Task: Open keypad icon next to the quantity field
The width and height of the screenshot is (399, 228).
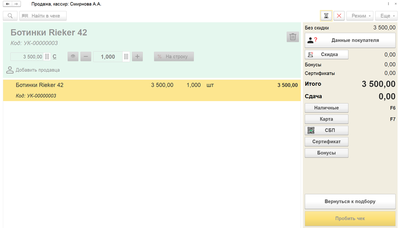Action: pos(126,57)
